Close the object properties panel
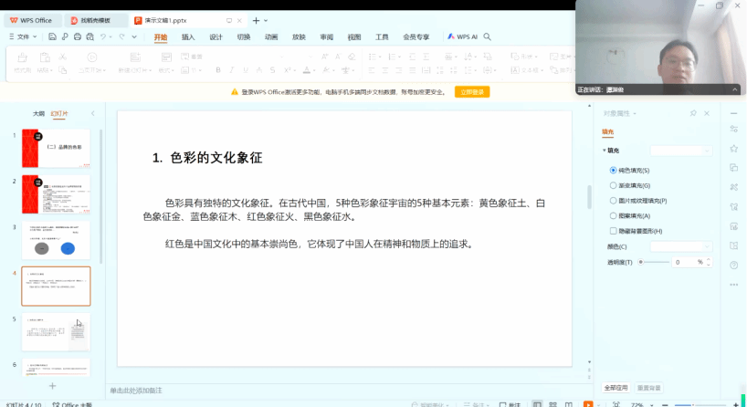This screenshot has height=407, width=747. tap(709, 113)
